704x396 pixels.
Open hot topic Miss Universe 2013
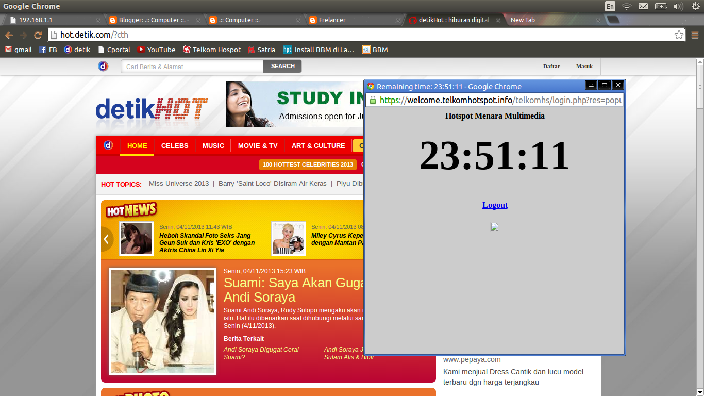point(179,183)
